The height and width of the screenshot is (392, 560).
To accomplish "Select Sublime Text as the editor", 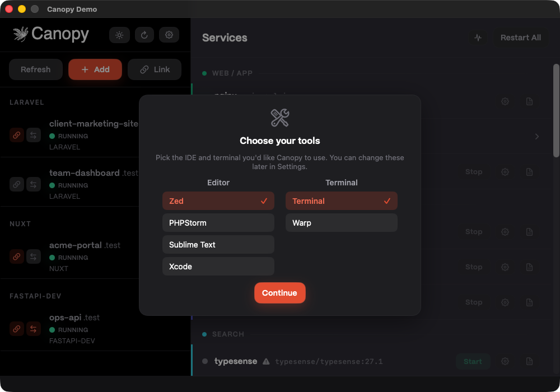I will (x=218, y=245).
